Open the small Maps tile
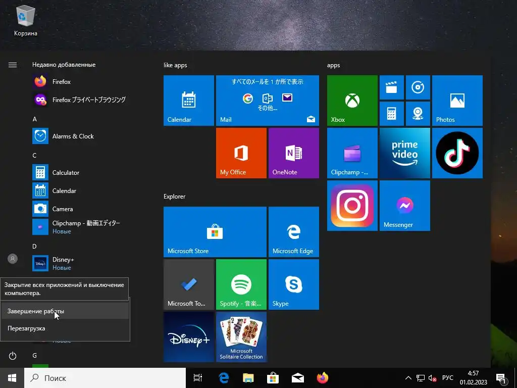517x388 pixels. pyautogui.click(x=418, y=114)
